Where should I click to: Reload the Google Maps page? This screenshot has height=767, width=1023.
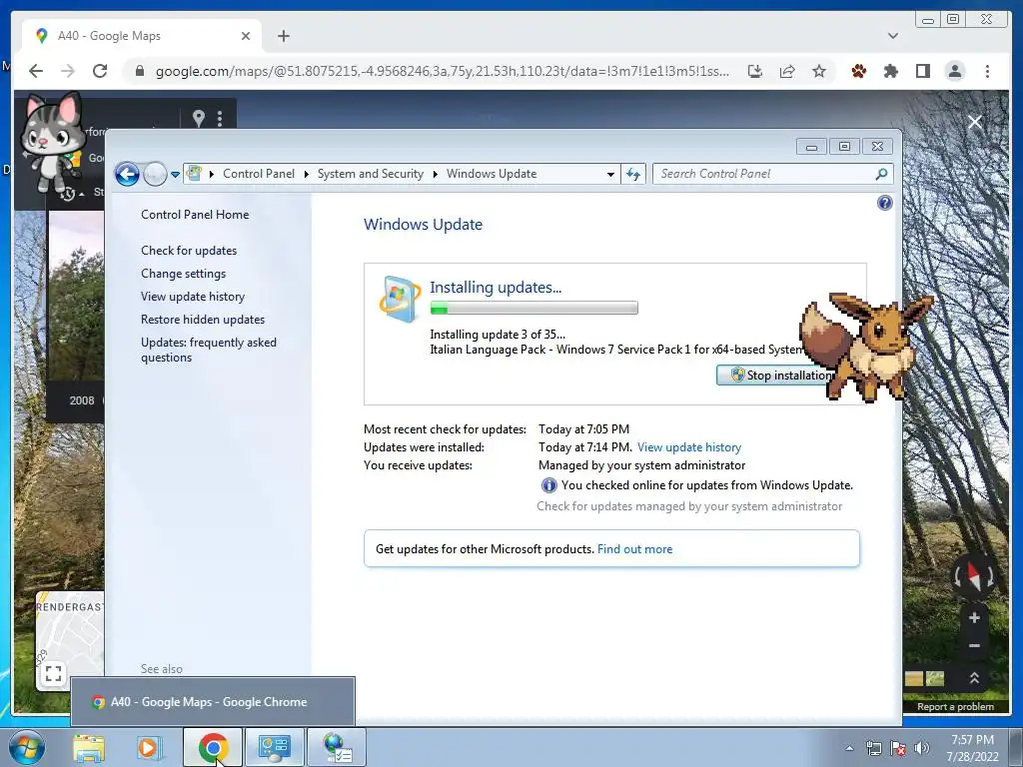pyautogui.click(x=100, y=71)
